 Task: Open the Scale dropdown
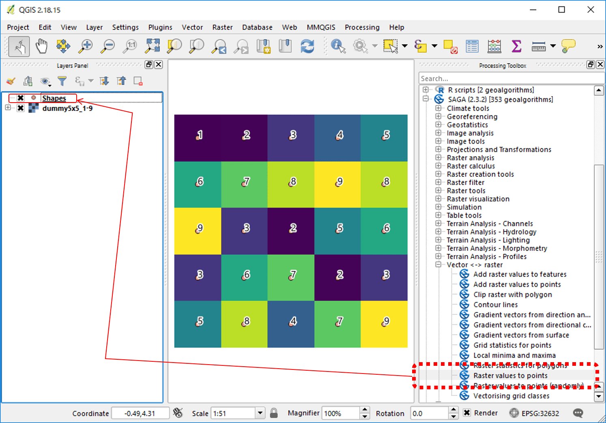coord(260,413)
